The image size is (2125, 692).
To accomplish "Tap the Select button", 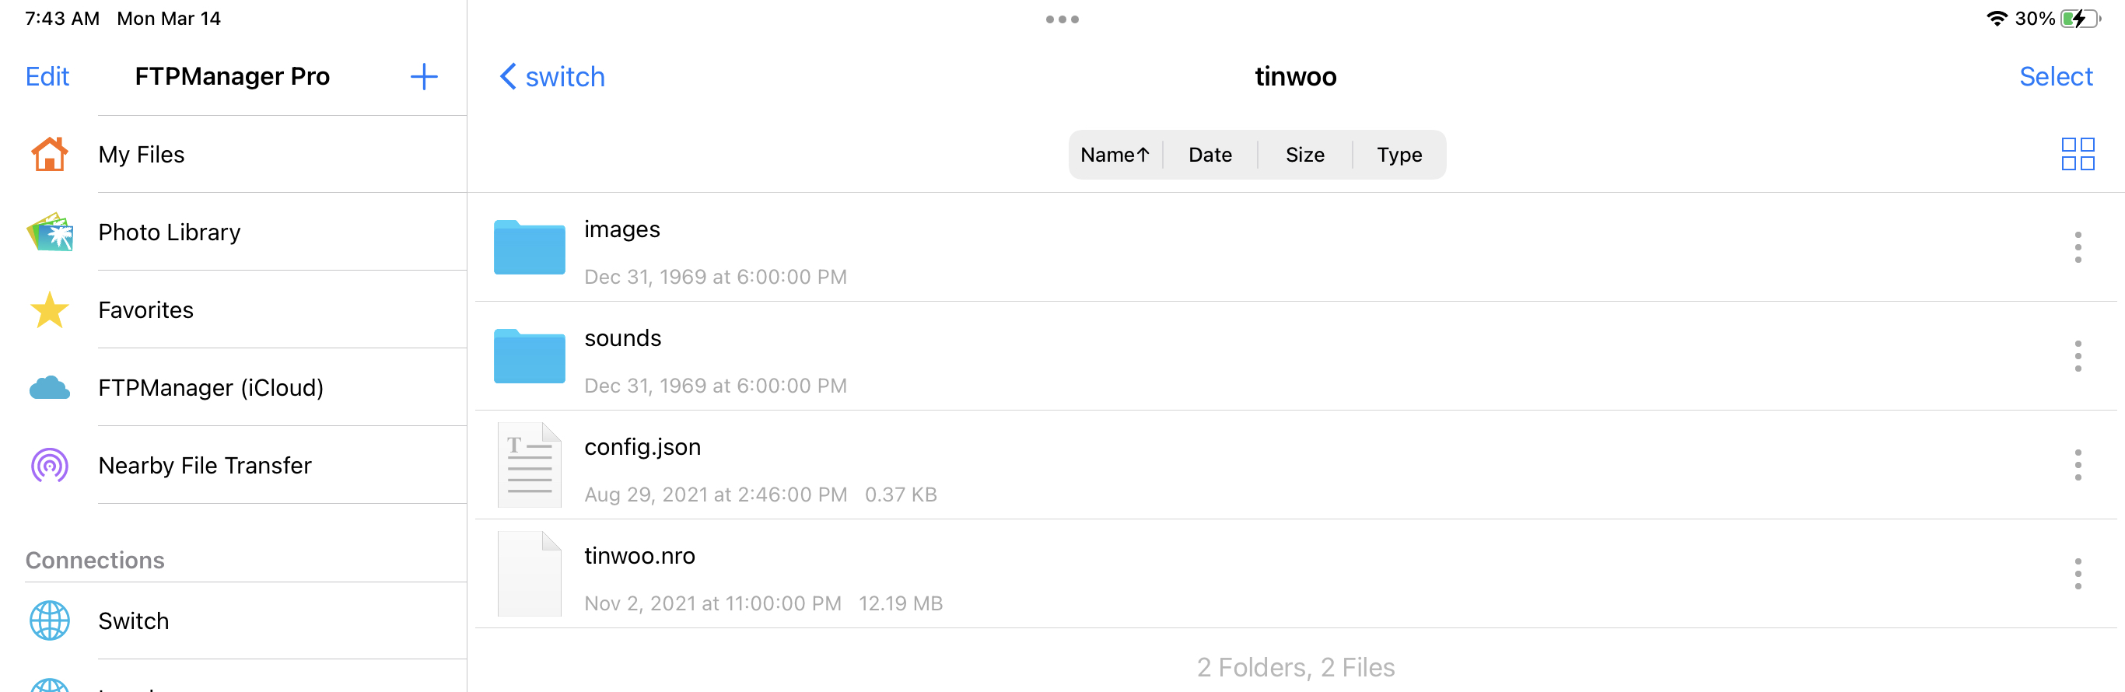I will coord(2055,77).
